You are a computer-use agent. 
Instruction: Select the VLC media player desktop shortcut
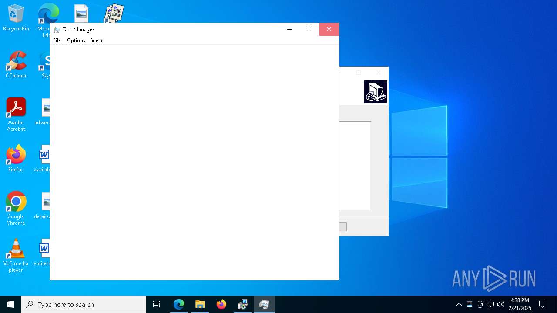click(16, 256)
